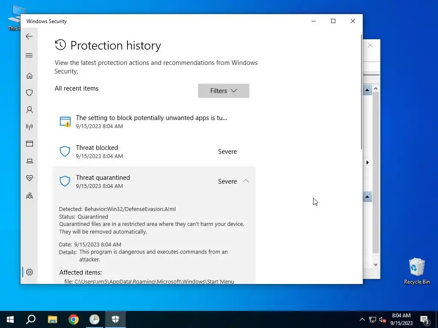Click the warning icon of unwanted apps item
Image resolution: width=438 pixels, height=328 pixels.
(65, 122)
